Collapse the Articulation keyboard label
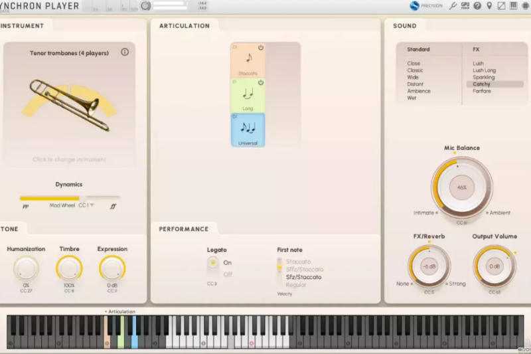This screenshot has width=531, height=354. click(x=120, y=311)
